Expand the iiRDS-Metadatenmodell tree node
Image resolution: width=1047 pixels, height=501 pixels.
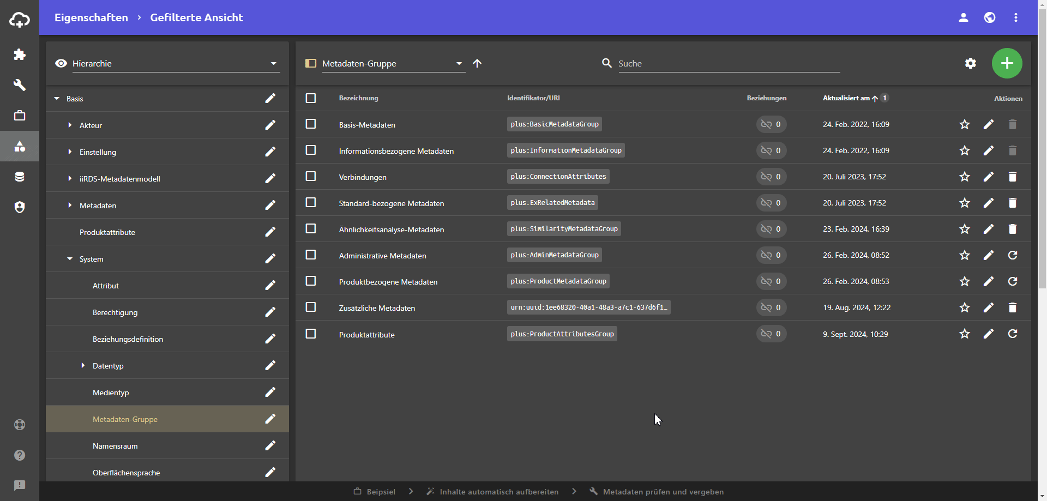pyautogui.click(x=70, y=179)
